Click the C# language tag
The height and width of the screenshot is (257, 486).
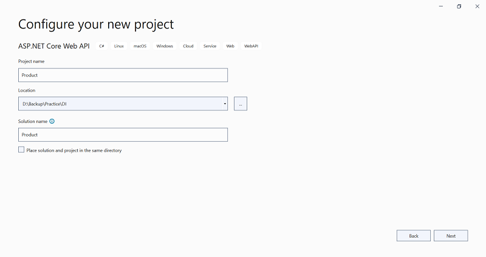[102, 46]
